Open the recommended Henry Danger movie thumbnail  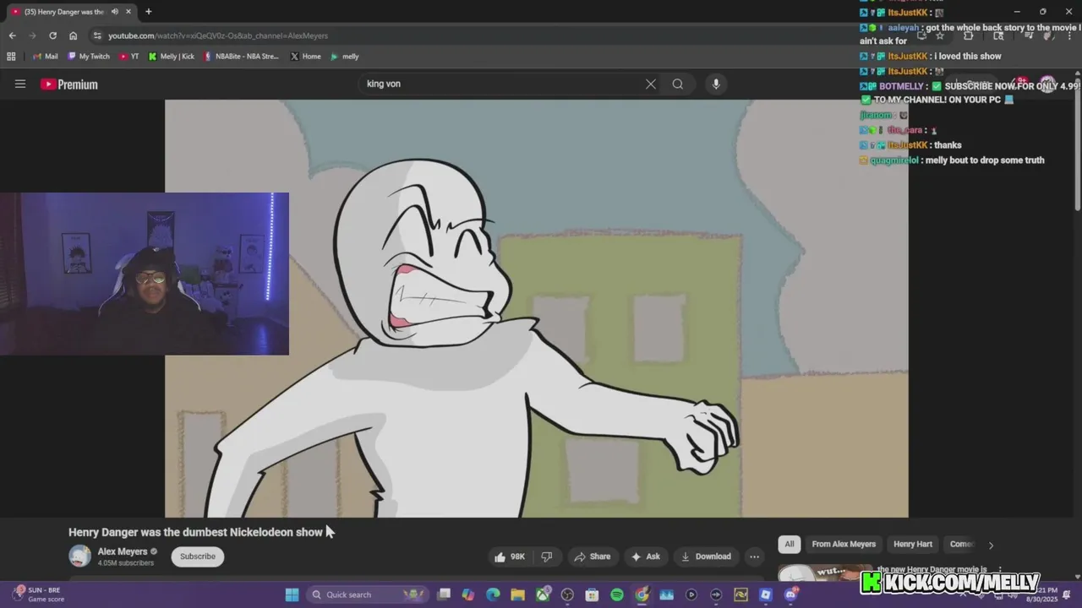[x=824, y=572]
